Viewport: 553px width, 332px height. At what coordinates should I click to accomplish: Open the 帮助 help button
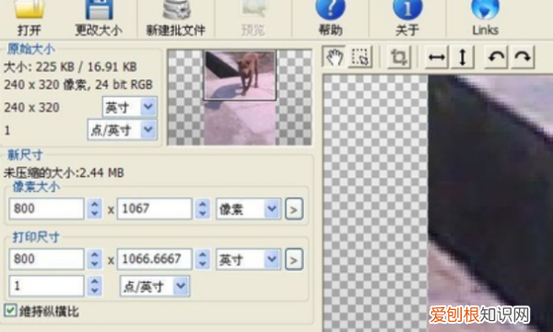point(331,18)
